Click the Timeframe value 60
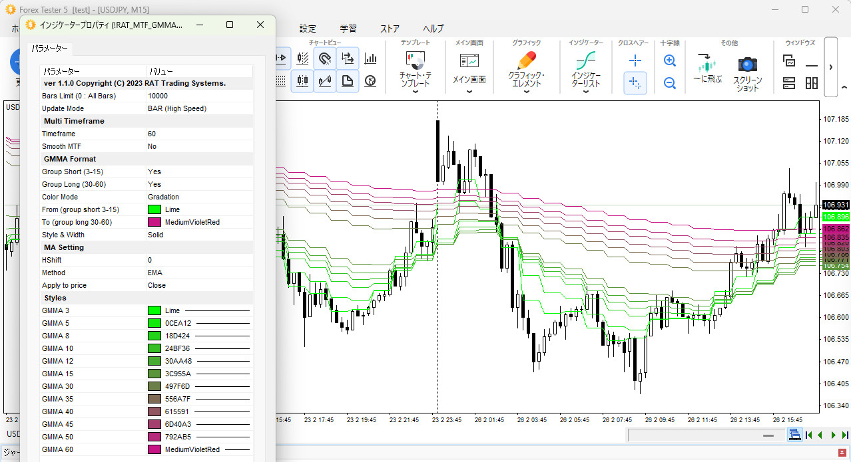The image size is (851, 462). [x=199, y=134]
